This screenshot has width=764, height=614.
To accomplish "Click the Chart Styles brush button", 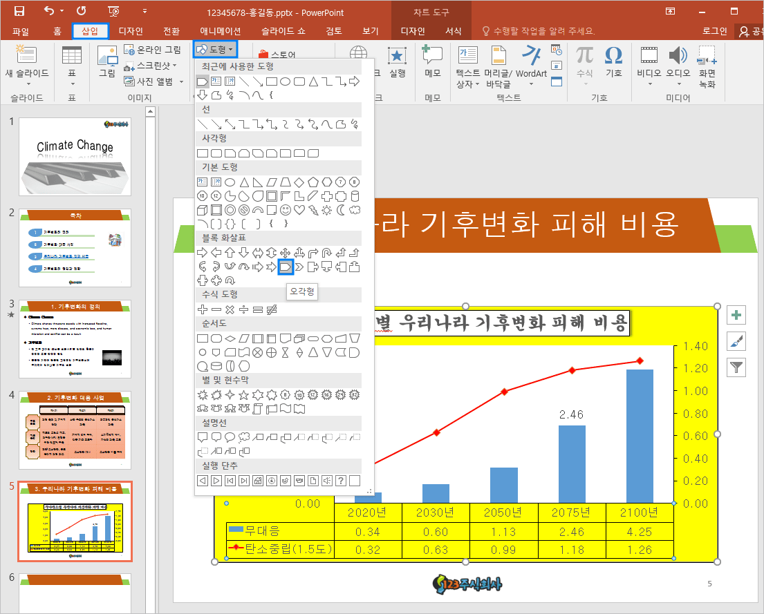I will [736, 341].
